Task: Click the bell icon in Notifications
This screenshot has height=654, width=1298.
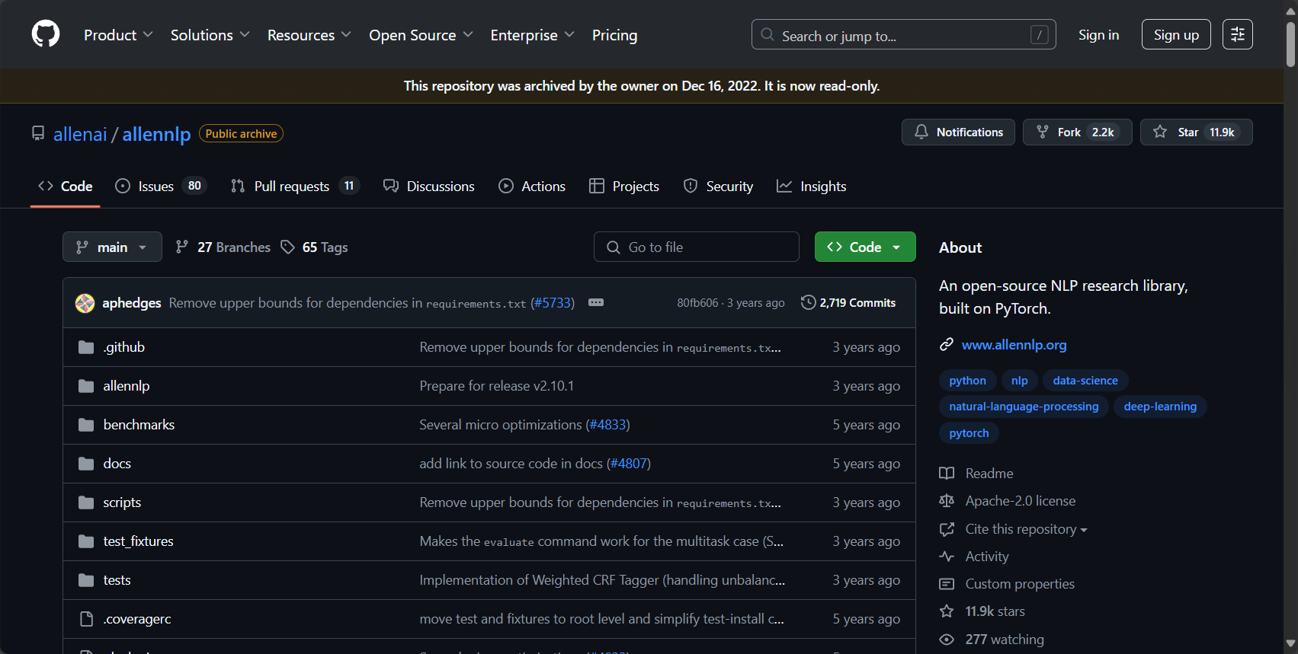Action: [921, 132]
